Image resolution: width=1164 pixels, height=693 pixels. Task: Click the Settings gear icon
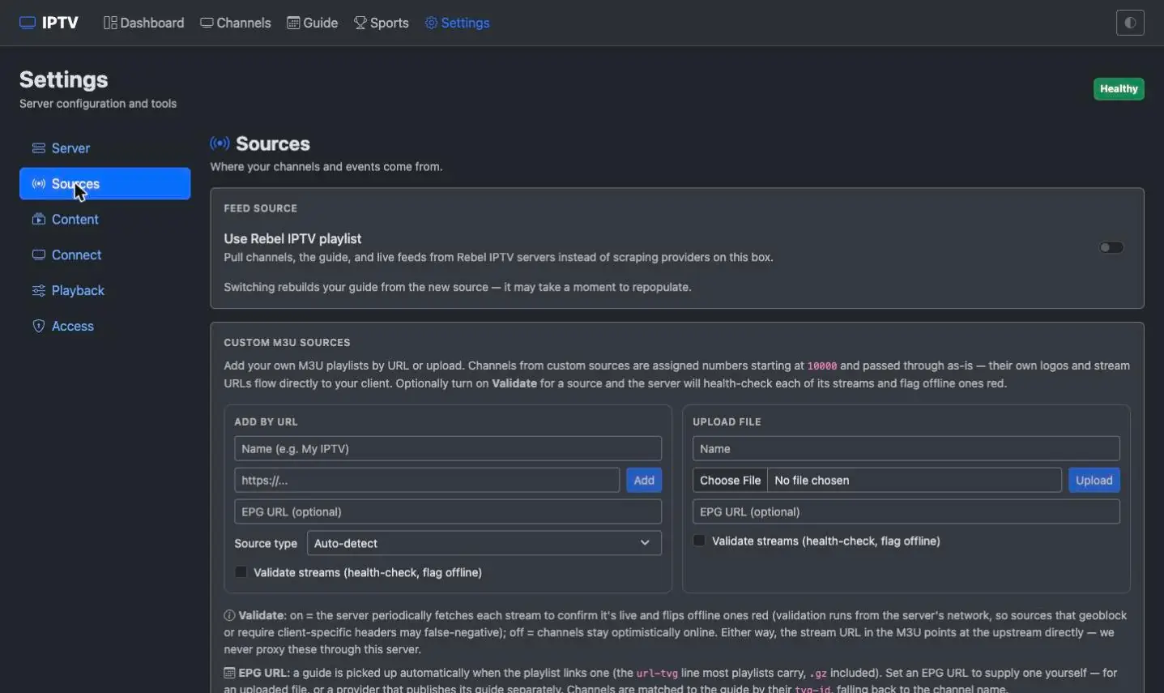click(x=432, y=23)
